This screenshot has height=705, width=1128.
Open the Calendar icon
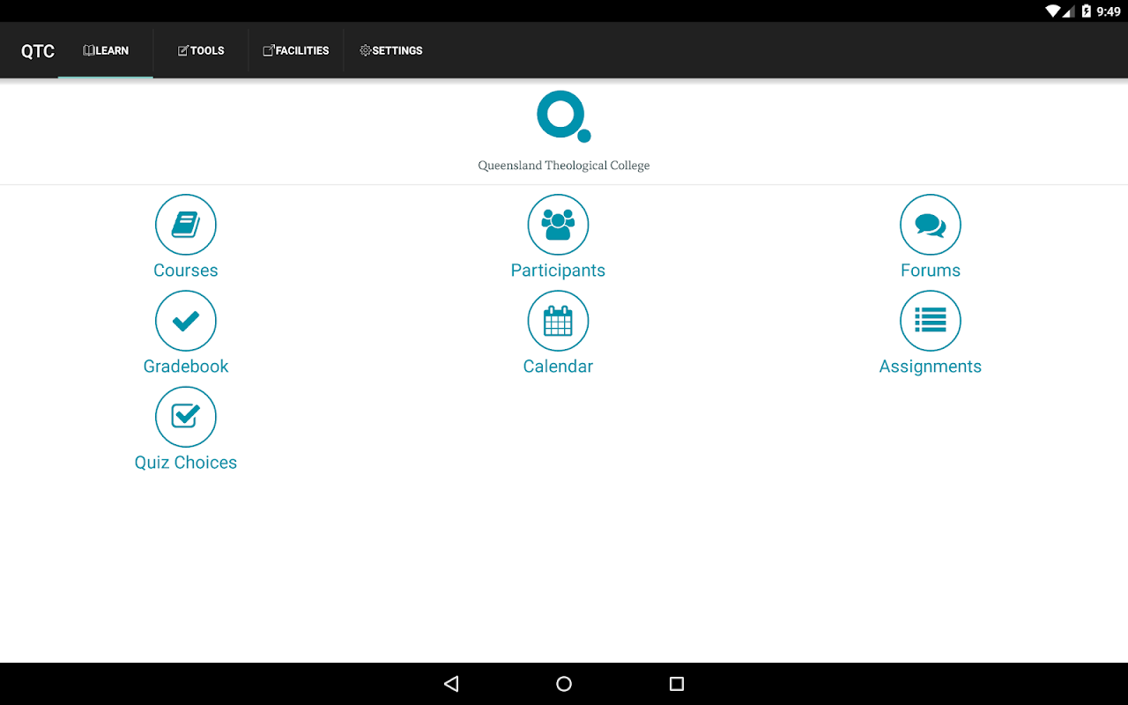tap(558, 321)
